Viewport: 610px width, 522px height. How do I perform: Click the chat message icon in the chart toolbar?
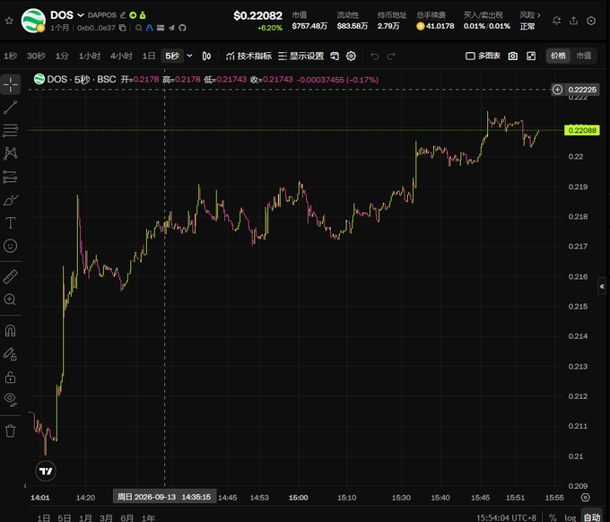coord(335,56)
